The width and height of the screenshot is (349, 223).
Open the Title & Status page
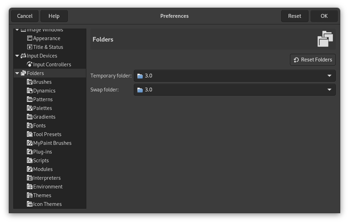48,47
